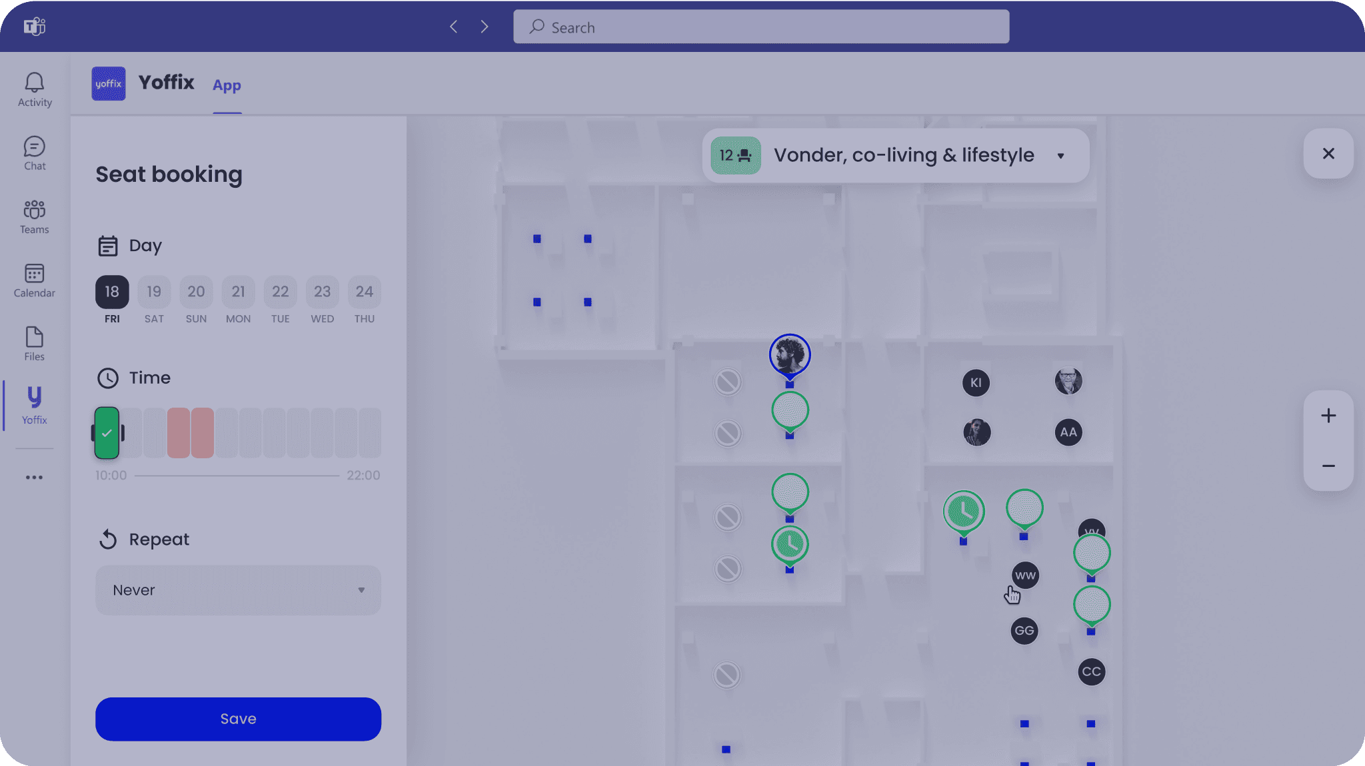The image size is (1365, 766).
Task: Click the back navigation arrow
Action: pyautogui.click(x=454, y=26)
